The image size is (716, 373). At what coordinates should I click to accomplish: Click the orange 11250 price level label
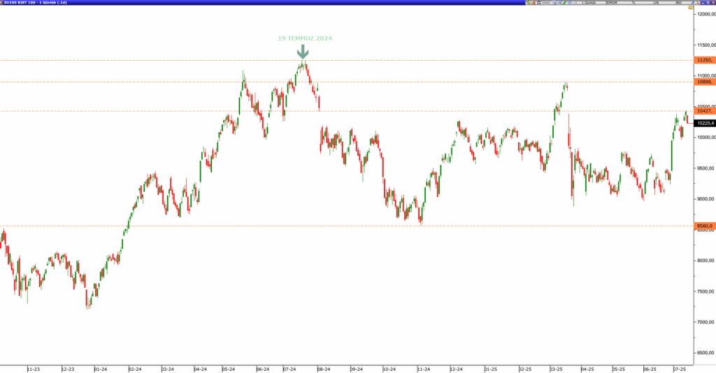[x=705, y=60]
